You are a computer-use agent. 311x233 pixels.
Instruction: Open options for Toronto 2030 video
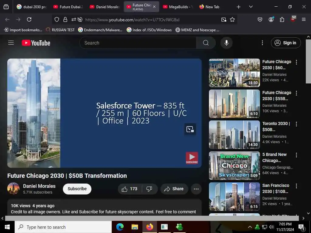pyautogui.click(x=296, y=124)
